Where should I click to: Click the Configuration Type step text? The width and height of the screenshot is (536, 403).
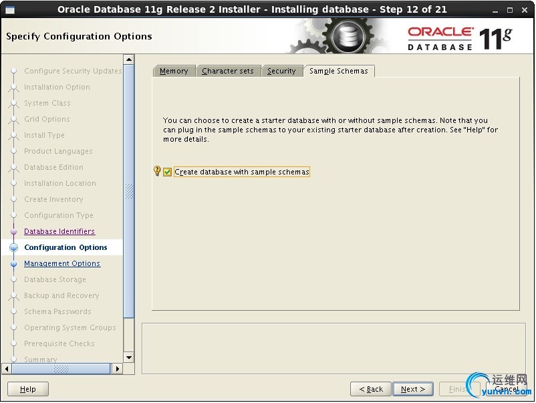(x=59, y=216)
